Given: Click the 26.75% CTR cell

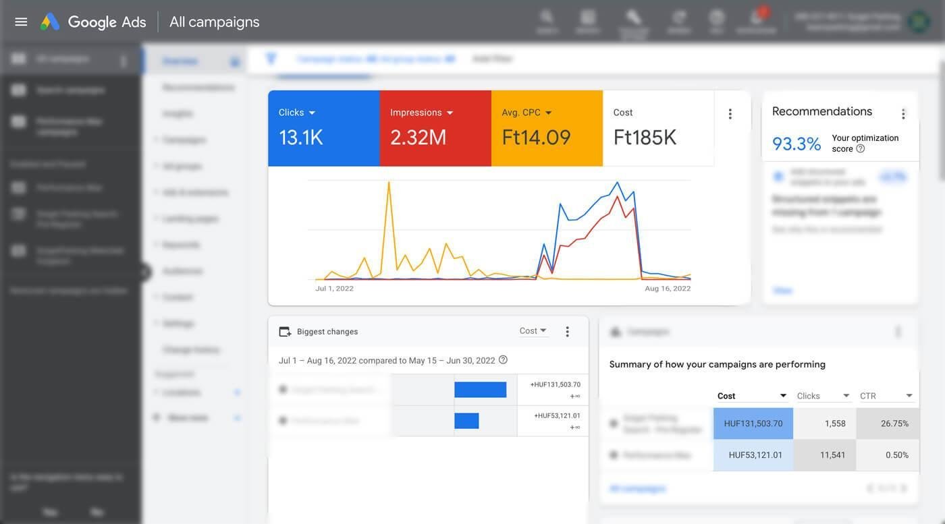Looking at the screenshot, I should coord(888,424).
